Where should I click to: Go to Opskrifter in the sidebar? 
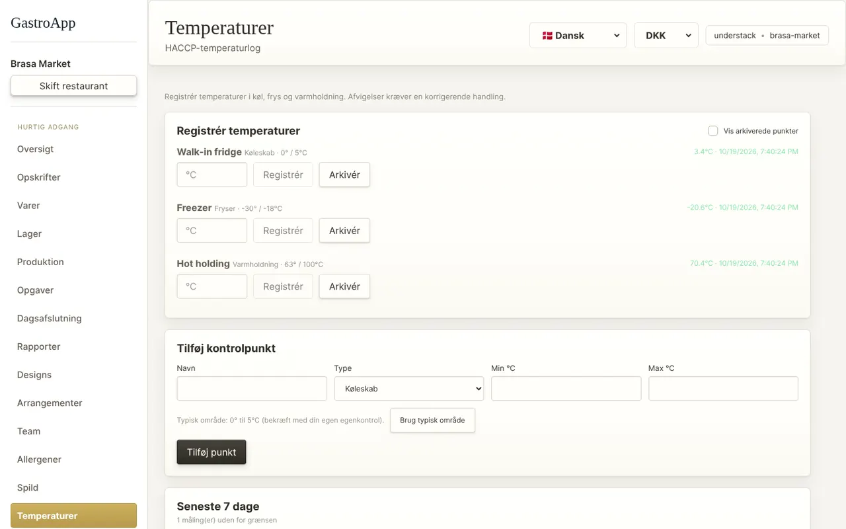click(73, 177)
